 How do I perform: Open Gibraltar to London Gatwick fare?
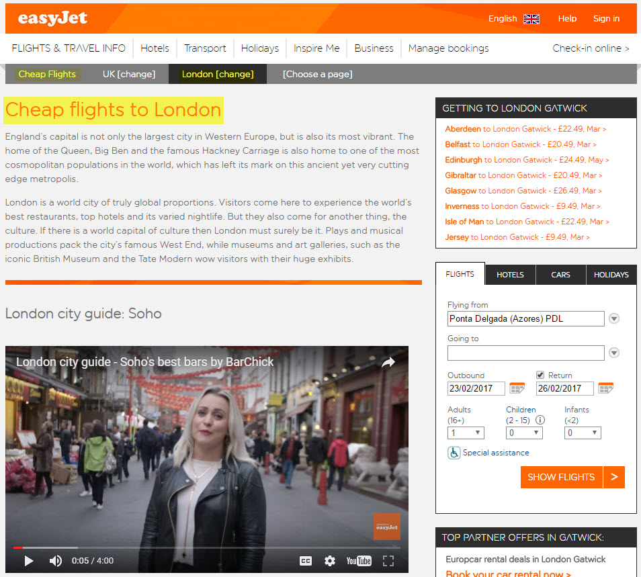click(x=523, y=175)
